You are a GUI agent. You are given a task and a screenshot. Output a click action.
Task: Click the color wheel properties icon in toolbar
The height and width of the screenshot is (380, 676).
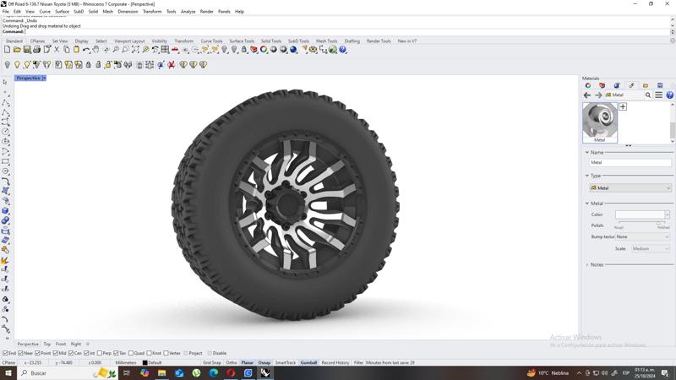point(264,50)
